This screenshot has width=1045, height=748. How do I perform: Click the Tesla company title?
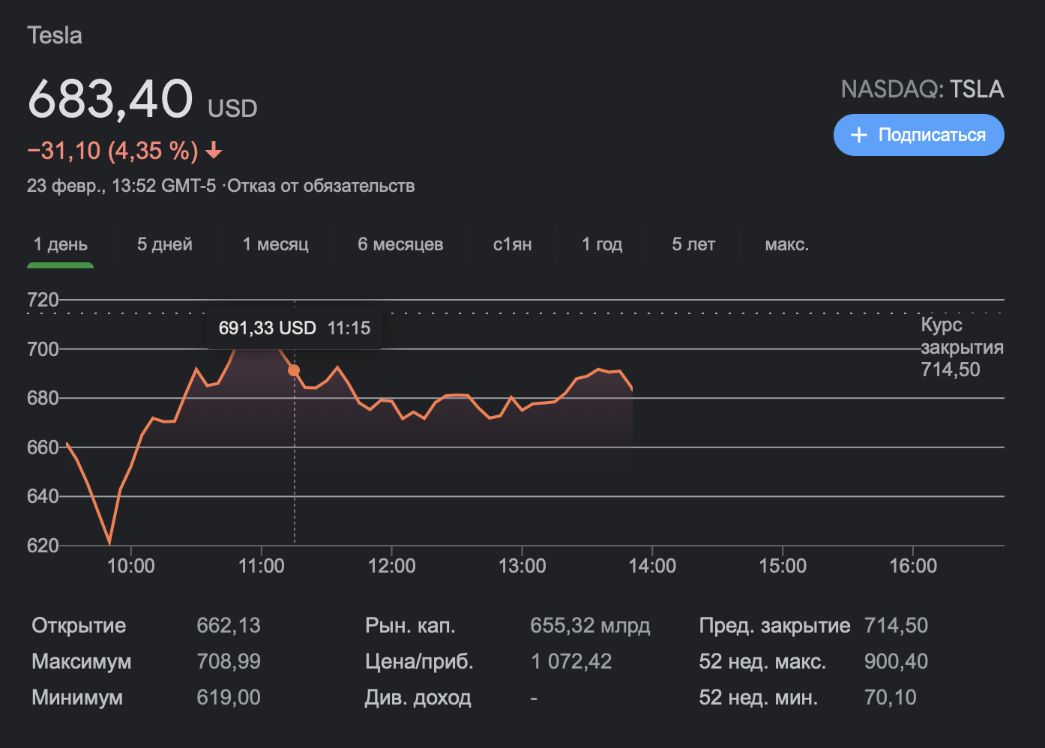point(55,35)
